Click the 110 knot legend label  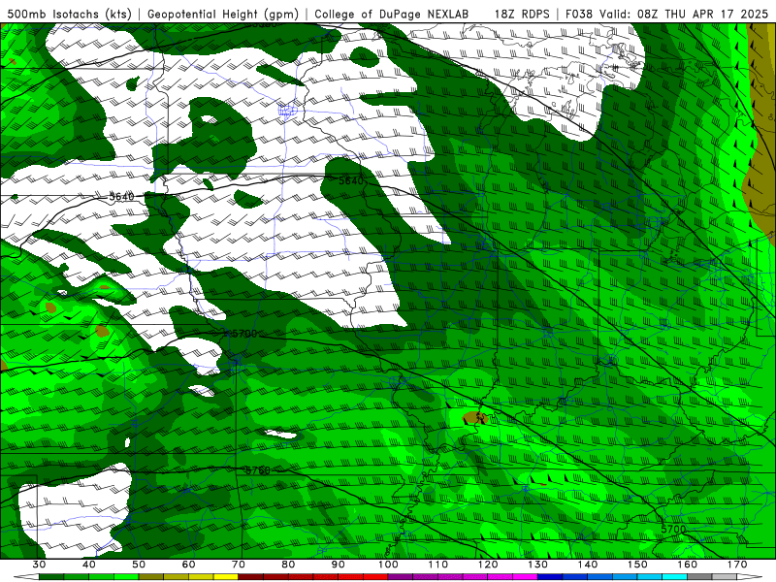(438, 565)
